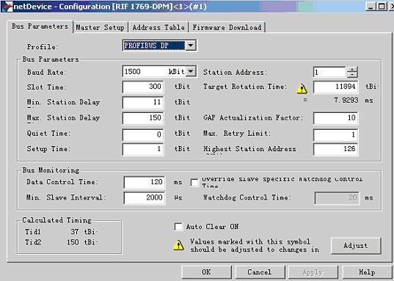Image resolution: width=394 pixels, height=281 pixels.
Task: Switch to the Master Setup tab
Action: point(101,27)
